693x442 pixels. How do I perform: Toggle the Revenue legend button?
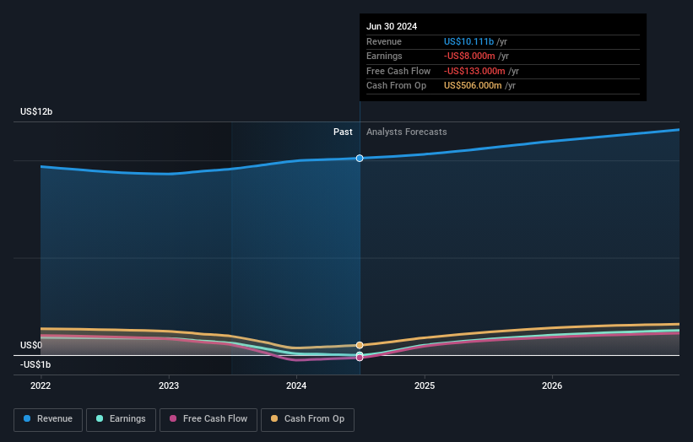point(48,419)
